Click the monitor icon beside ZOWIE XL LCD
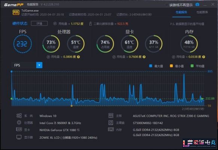 coord(19,137)
